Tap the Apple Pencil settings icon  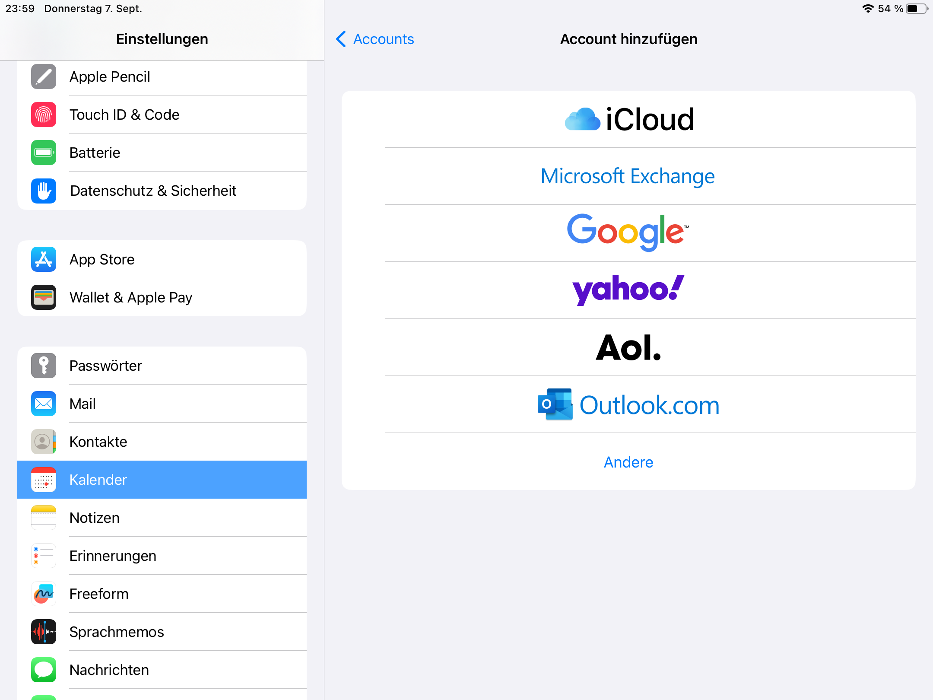point(44,77)
